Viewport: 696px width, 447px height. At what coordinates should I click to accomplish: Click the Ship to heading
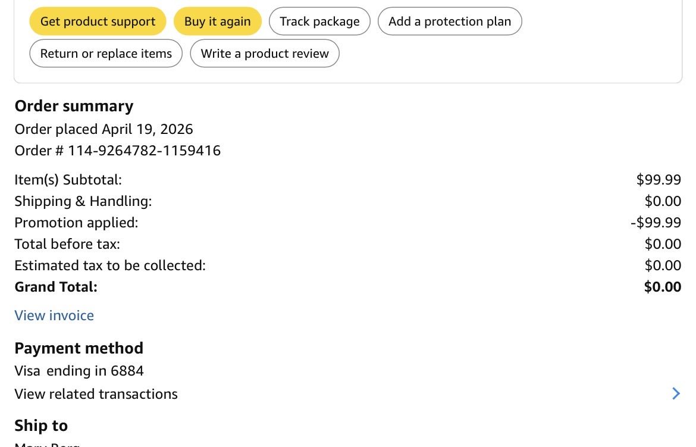(41, 426)
